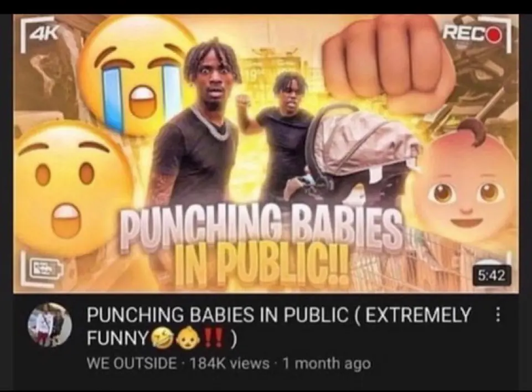Click the WE OUTSIDE channel name
Viewport: 532px width, 392px height.
[132, 363]
